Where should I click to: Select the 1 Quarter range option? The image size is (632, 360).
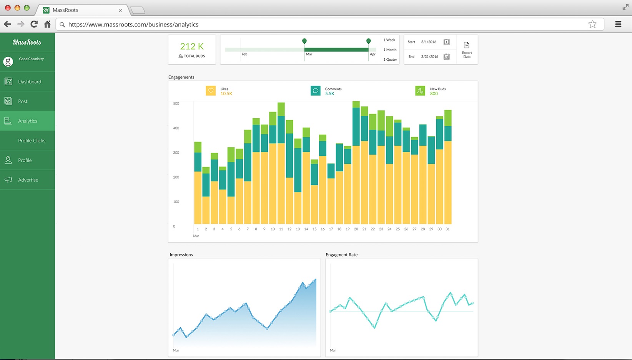coord(390,60)
